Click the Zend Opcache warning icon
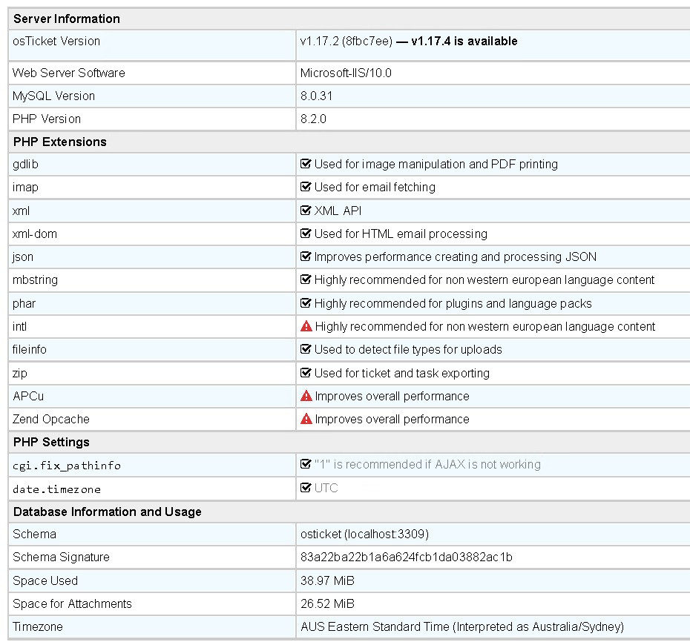This screenshot has height=642, width=690. 306,419
